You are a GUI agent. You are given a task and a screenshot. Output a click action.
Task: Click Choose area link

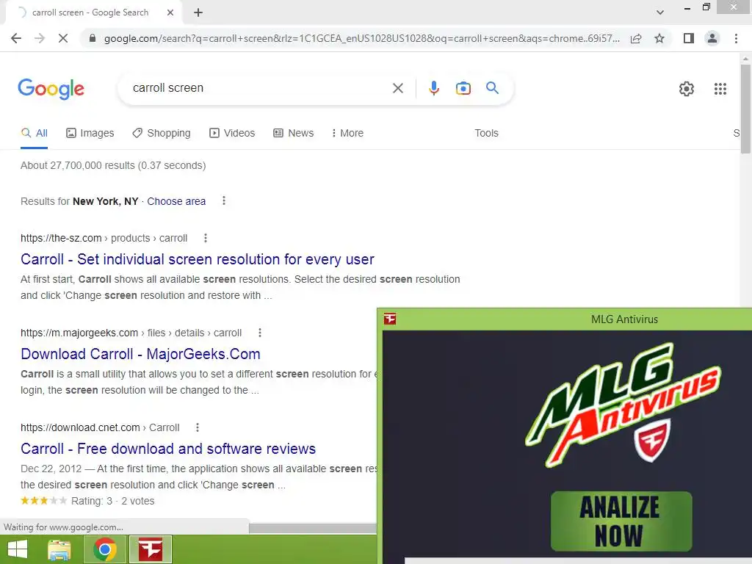(176, 201)
